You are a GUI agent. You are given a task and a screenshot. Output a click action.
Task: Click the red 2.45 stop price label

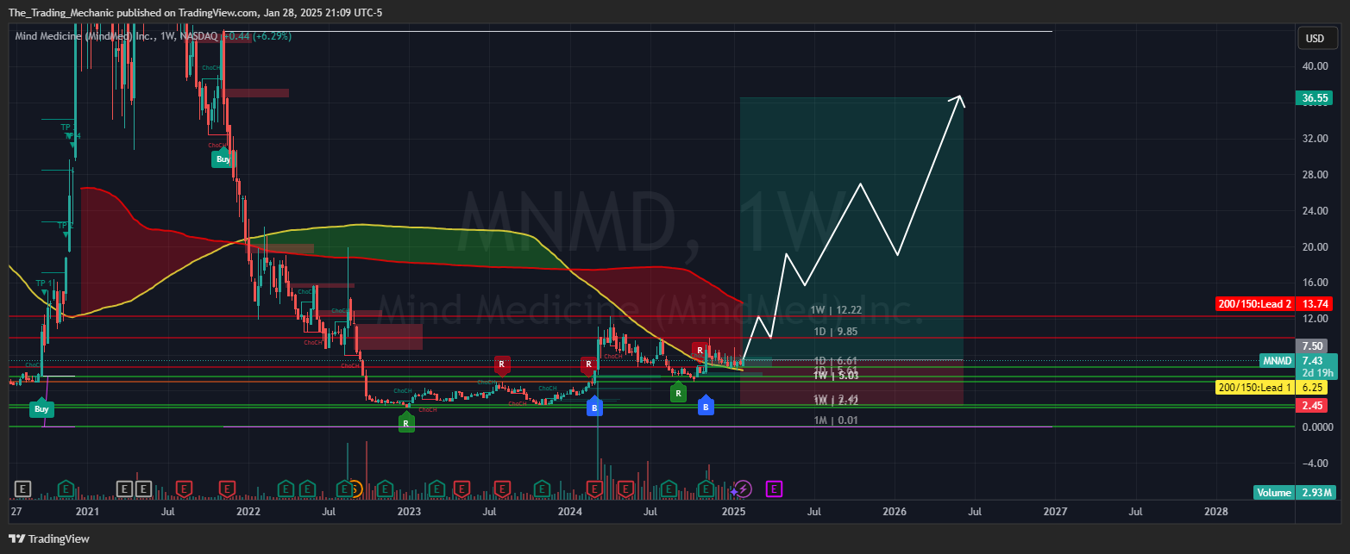(x=1314, y=405)
